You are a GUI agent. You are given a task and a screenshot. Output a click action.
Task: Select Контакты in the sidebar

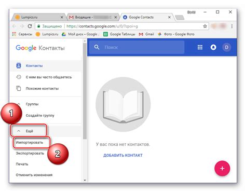[x=46, y=66]
